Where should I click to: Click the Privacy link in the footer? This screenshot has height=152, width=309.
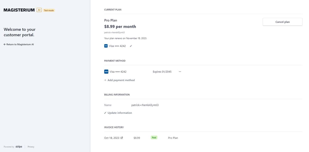[x=31, y=147]
